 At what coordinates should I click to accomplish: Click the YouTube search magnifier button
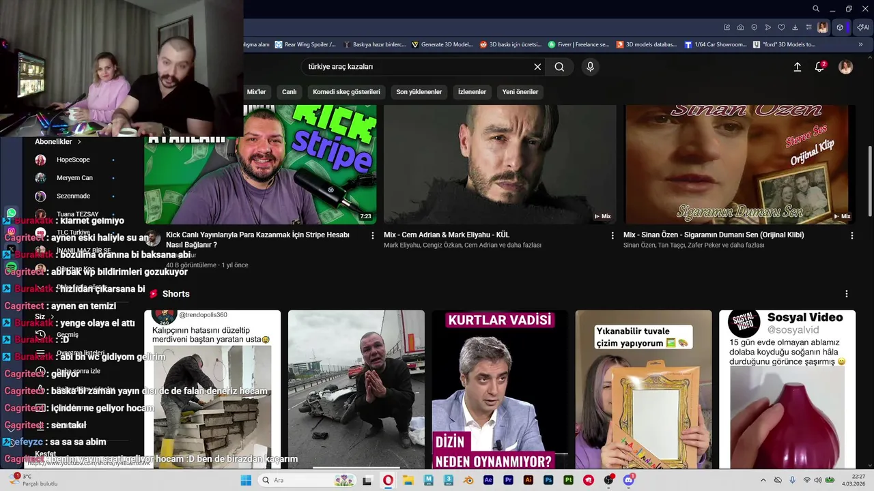[x=559, y=67]
